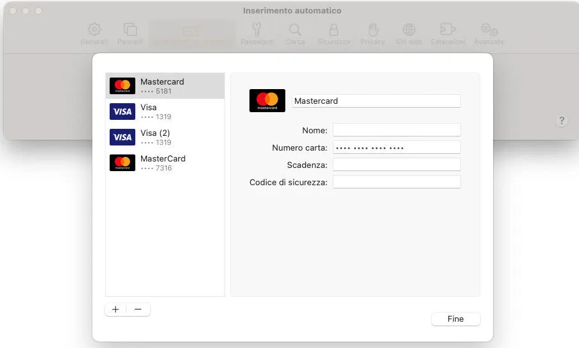Open the Pannelli preferences tab
The height and width of the screenshot is (348, 579).
(130, 34)
